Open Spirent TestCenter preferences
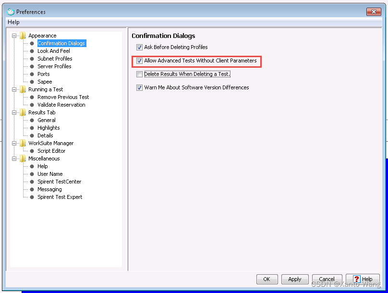Screen dimensions: 388x293 [x=60, y=182]
